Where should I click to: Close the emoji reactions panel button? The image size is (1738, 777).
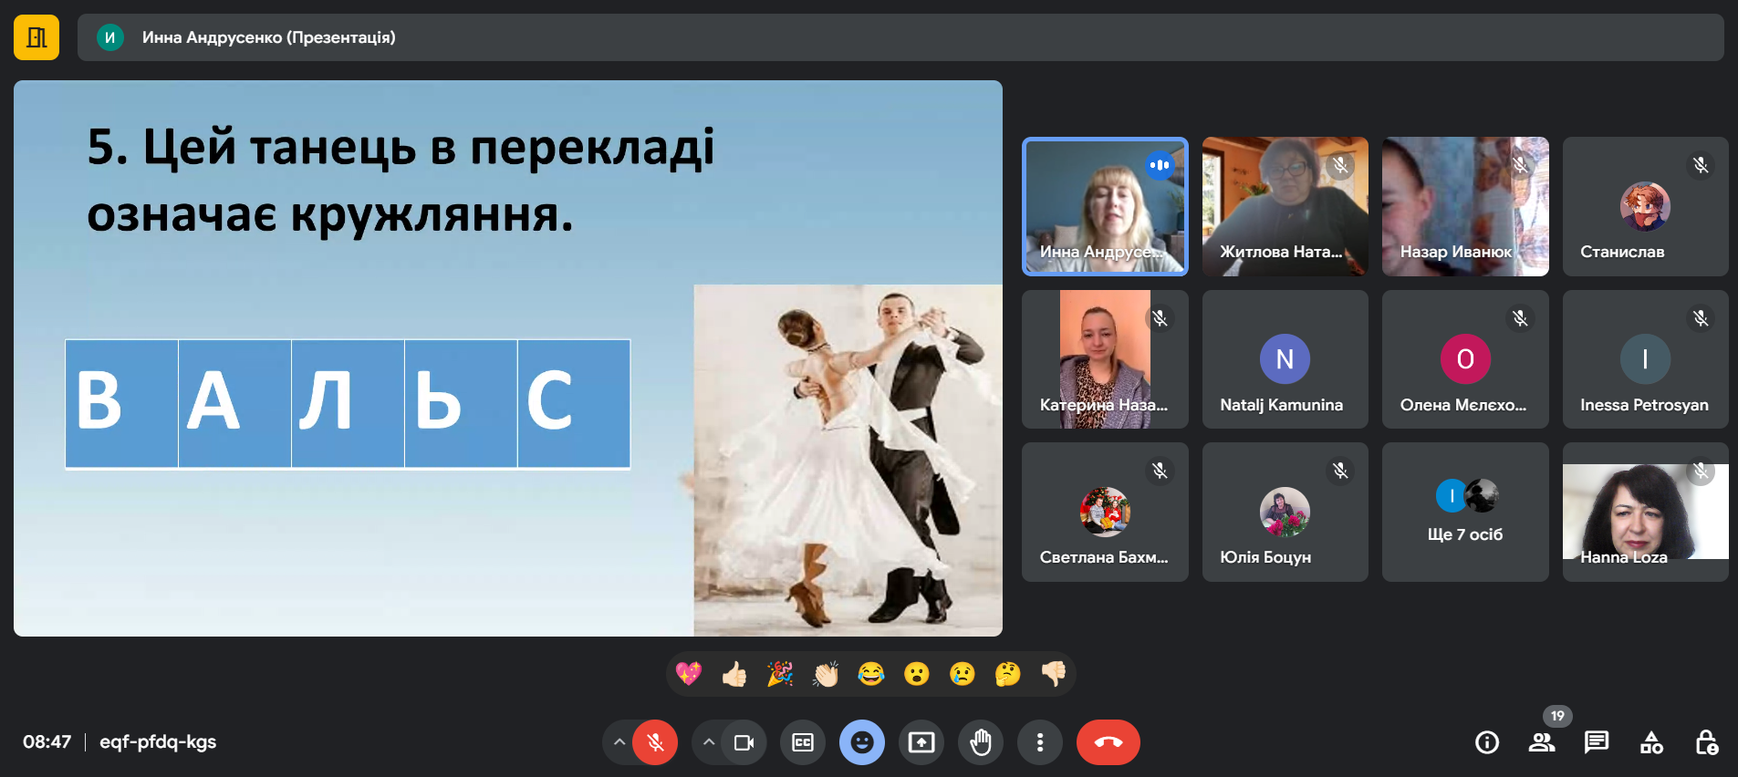862,742
